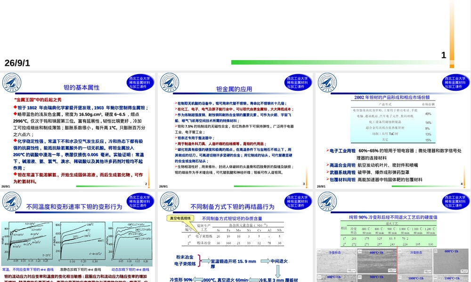Select the title 不同温度和变形速率下钽的变形行为
This screenshot has height=282, width=471.
(74, 207)
